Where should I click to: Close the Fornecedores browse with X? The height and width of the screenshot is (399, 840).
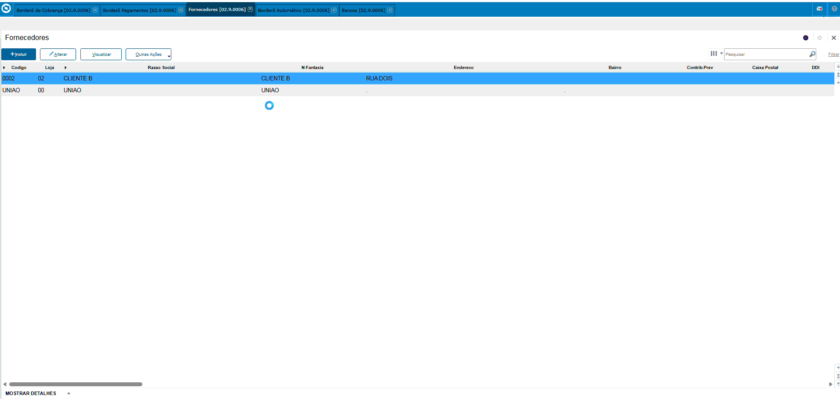[x=834, y=38]
